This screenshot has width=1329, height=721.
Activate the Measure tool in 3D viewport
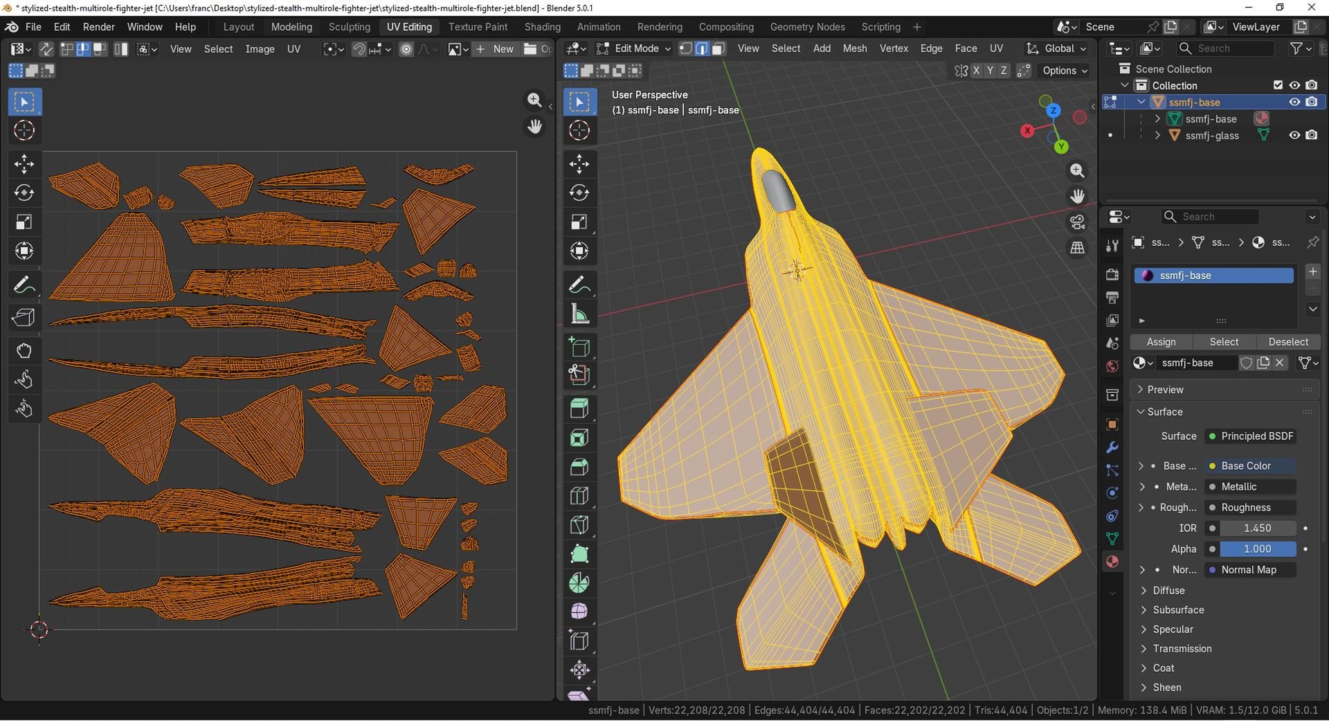click(x=579, y=314)
